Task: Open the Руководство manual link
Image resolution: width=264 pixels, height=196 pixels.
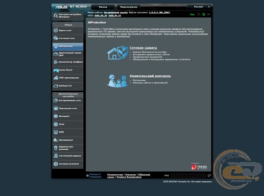Action: pos(115,175)
